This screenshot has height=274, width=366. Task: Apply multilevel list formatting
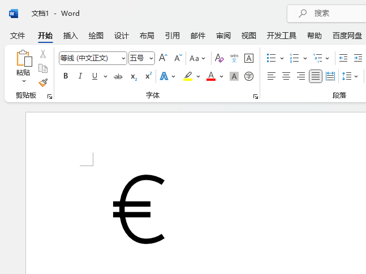318,58
